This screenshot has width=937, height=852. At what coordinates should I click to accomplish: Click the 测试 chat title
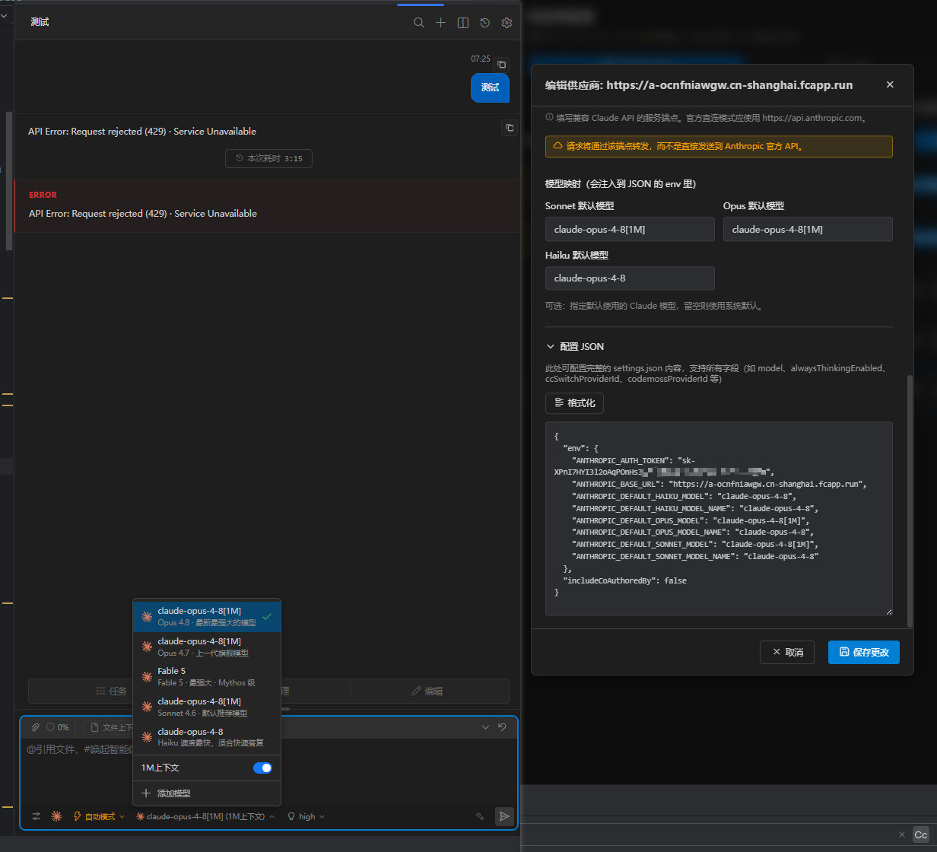[x=40, y=22]
